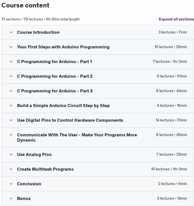Expand chevron beside Your First Steps with Arduino

(x=11, y=47)
